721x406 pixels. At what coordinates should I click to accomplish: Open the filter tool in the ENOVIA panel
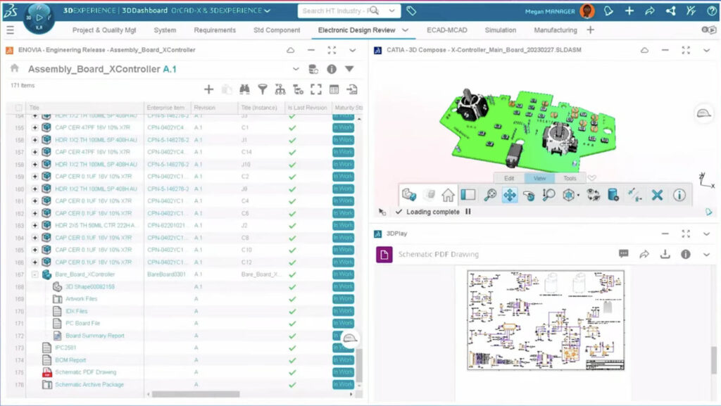[x=262, y=89]
